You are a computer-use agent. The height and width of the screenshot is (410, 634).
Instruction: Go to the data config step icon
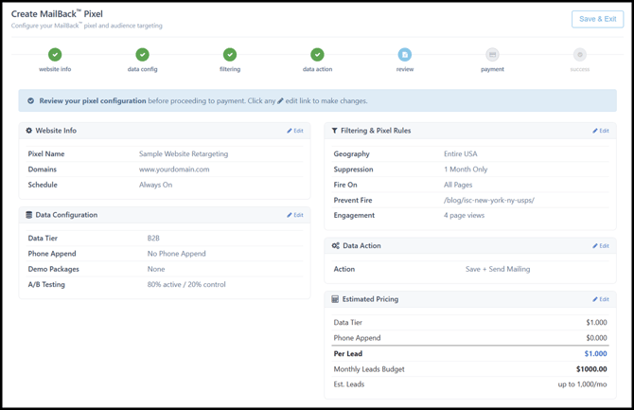tap(142, 54)
